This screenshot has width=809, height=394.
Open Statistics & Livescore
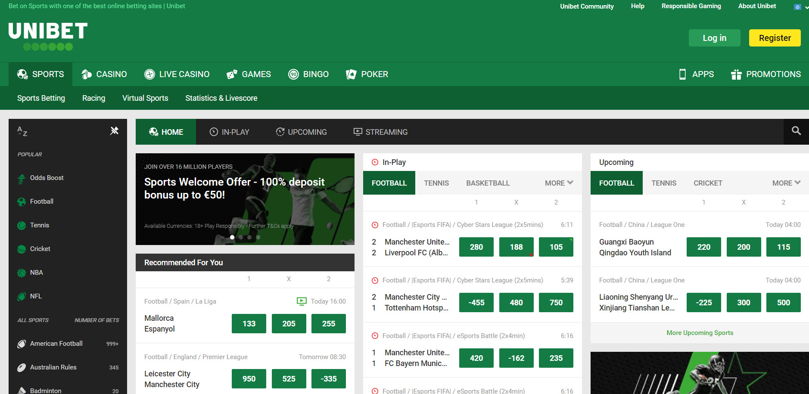[221, 98]
